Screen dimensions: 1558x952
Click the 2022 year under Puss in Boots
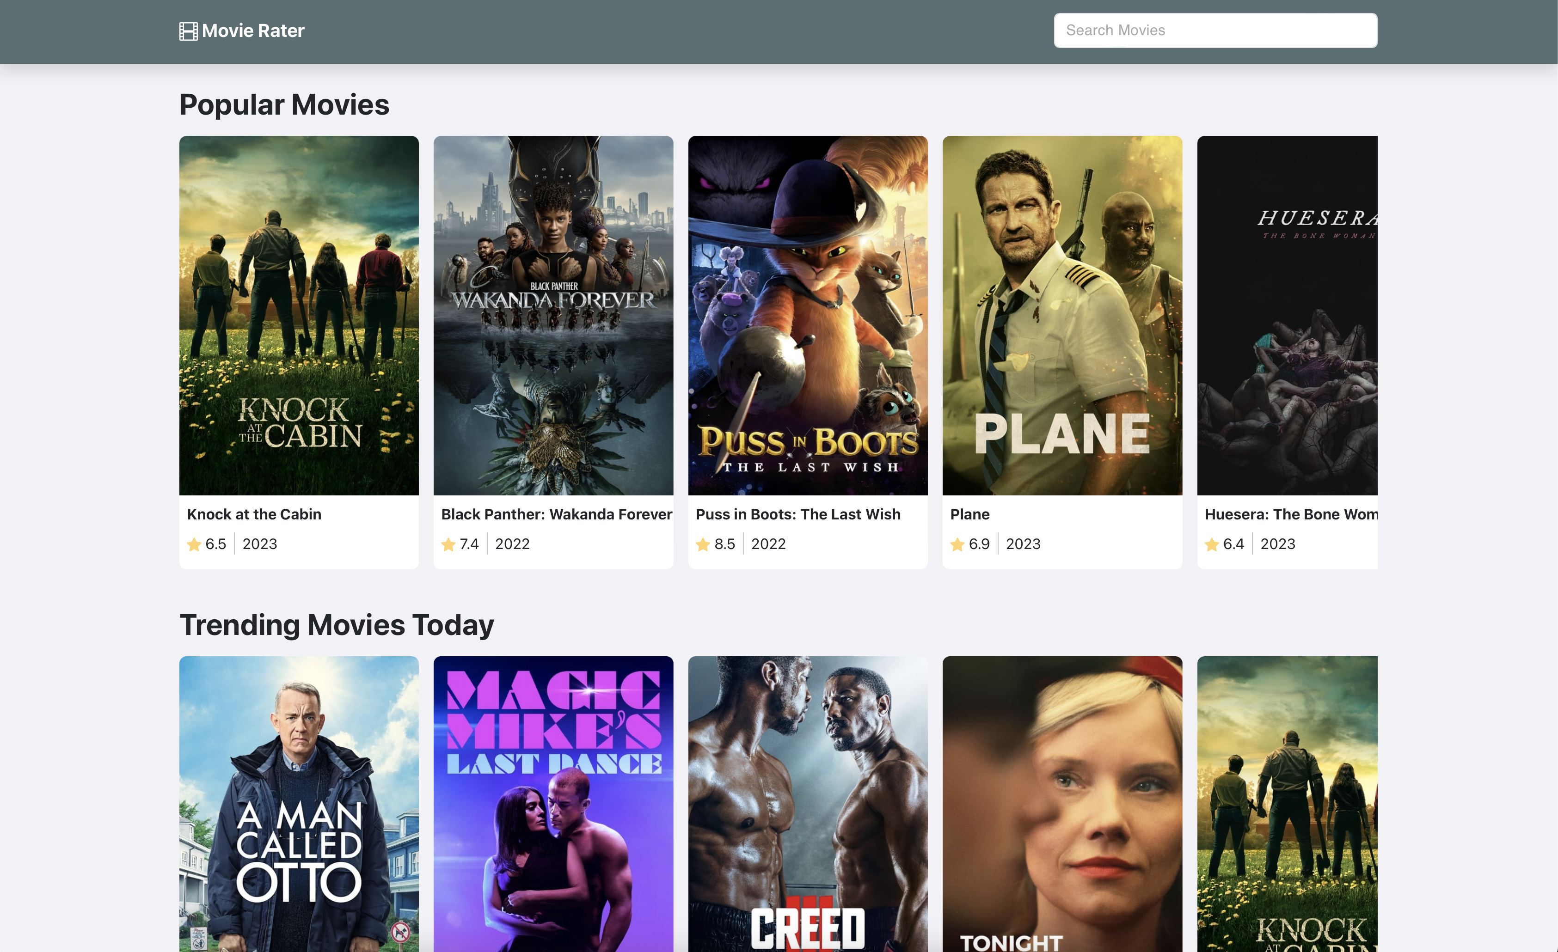(x=768, y=544)
